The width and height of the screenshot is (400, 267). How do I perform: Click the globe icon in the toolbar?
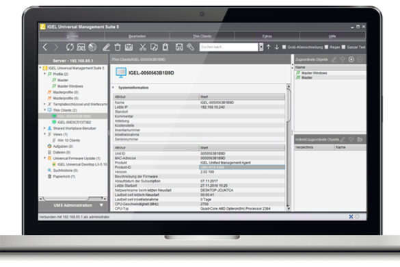click(x=92, y=47)
